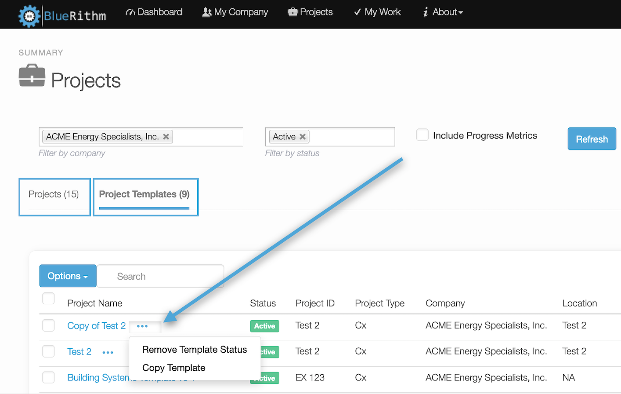Click the My Company people icon

point(207,12)
